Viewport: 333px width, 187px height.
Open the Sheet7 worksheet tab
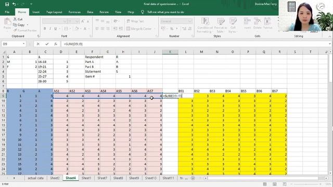pyautogui.click(x=102, y=178)
